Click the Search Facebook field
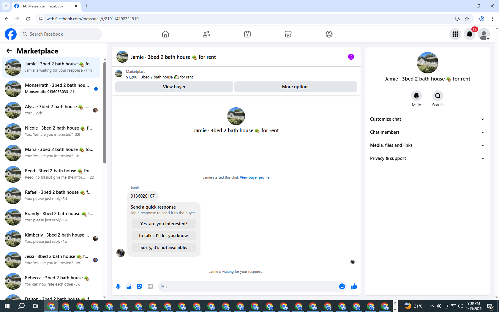The height and width of the screenshot is (312, 499). point(61,34)
